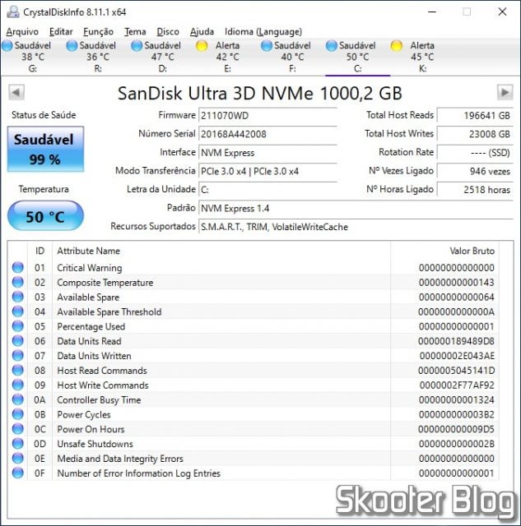Select the Percentage Used attribute name
This screenshot has height=526, width=521.
(91, 326)
